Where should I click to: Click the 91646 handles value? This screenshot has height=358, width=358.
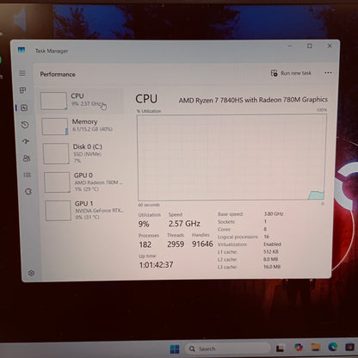(x=202, y=244)
